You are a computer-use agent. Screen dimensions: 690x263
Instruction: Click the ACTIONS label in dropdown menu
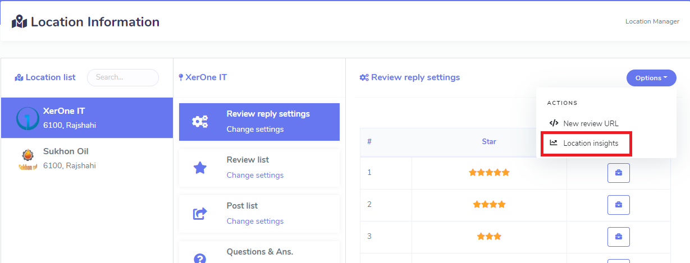[x=562, y=103]
